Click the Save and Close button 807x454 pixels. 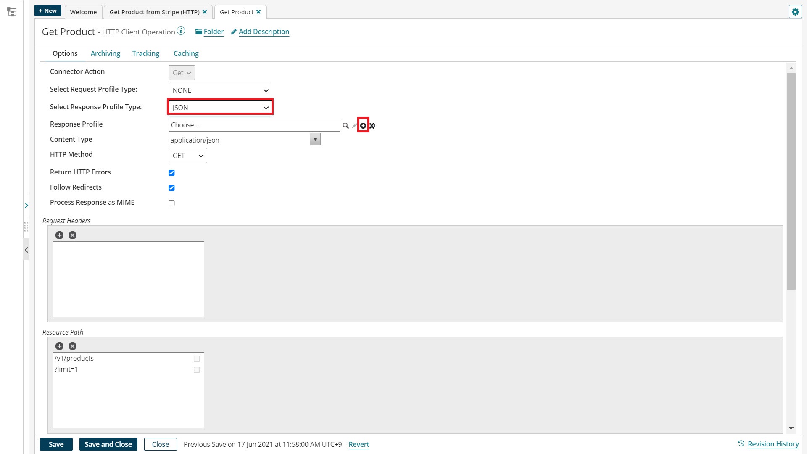tap(108, 444)
